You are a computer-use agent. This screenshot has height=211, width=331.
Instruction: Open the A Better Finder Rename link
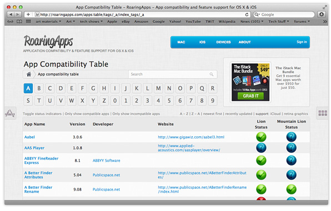[38, 189]
